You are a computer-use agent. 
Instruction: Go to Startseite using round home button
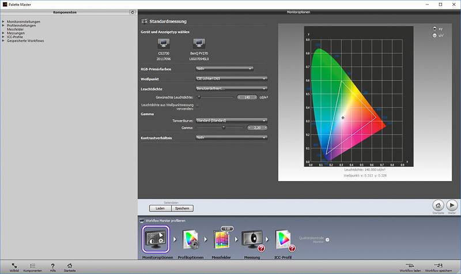pos(438,205)
